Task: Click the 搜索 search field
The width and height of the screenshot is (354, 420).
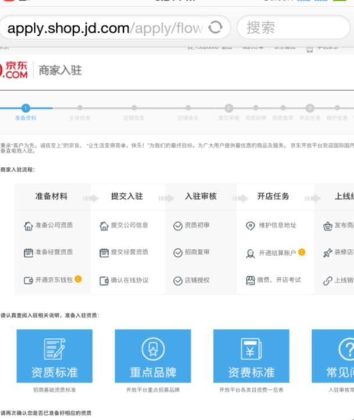Action: [294, 28]
